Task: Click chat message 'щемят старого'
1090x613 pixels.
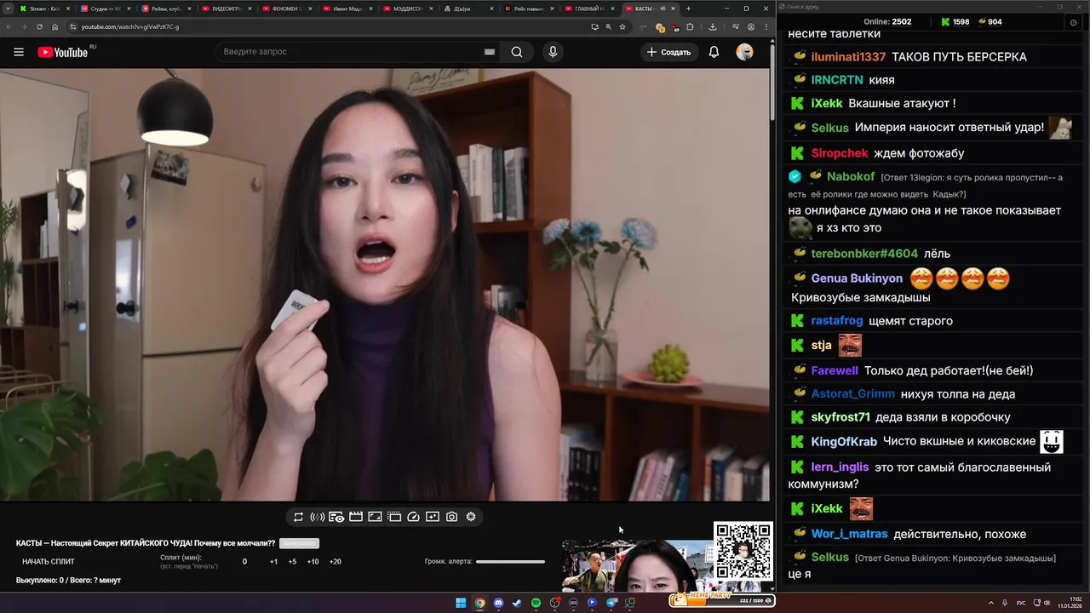Action: [910, 321]
